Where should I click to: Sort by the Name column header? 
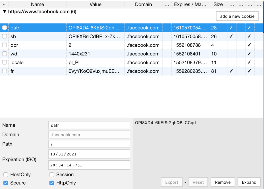tap(37, 4)
